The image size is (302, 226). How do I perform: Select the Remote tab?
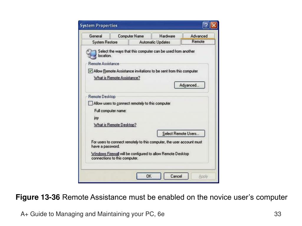(x=198, y=41)
